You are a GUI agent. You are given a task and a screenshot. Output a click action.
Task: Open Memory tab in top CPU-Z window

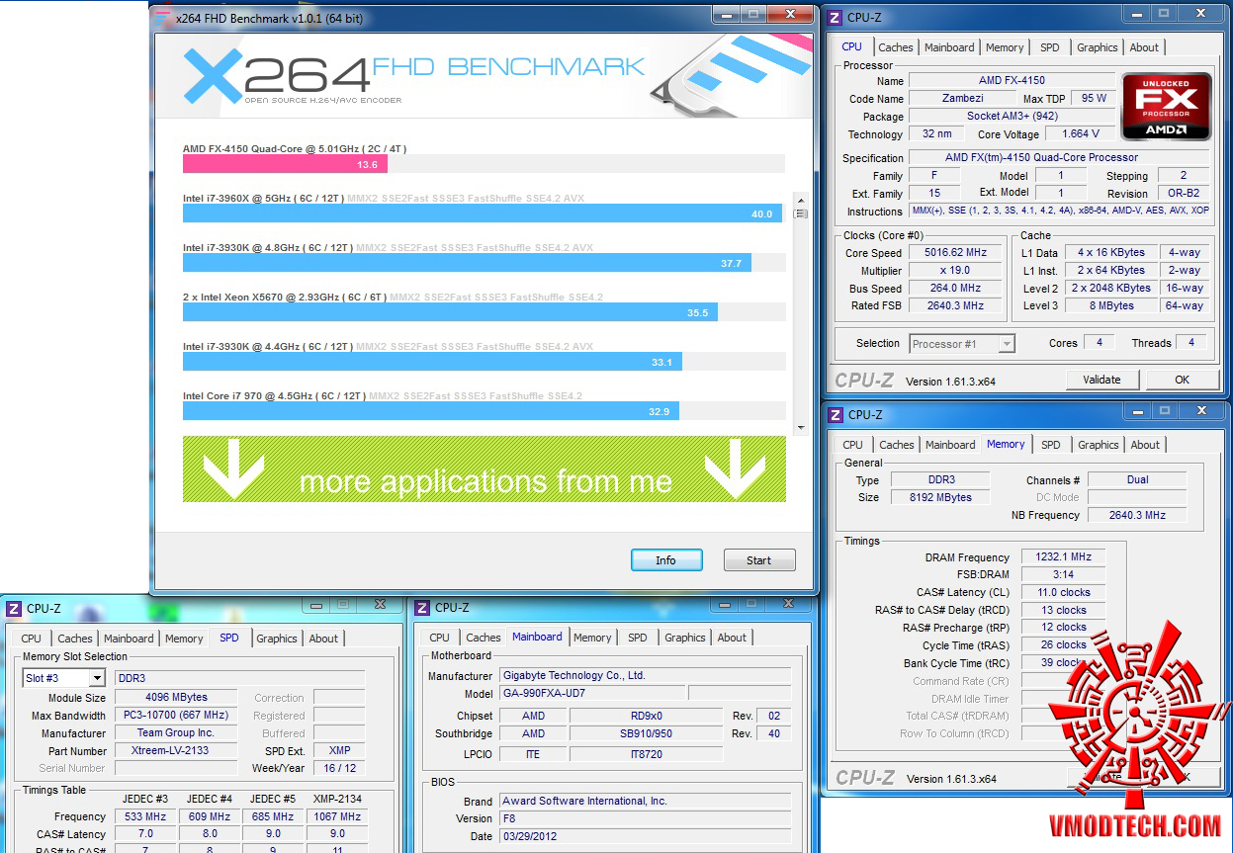[1005, 47]
